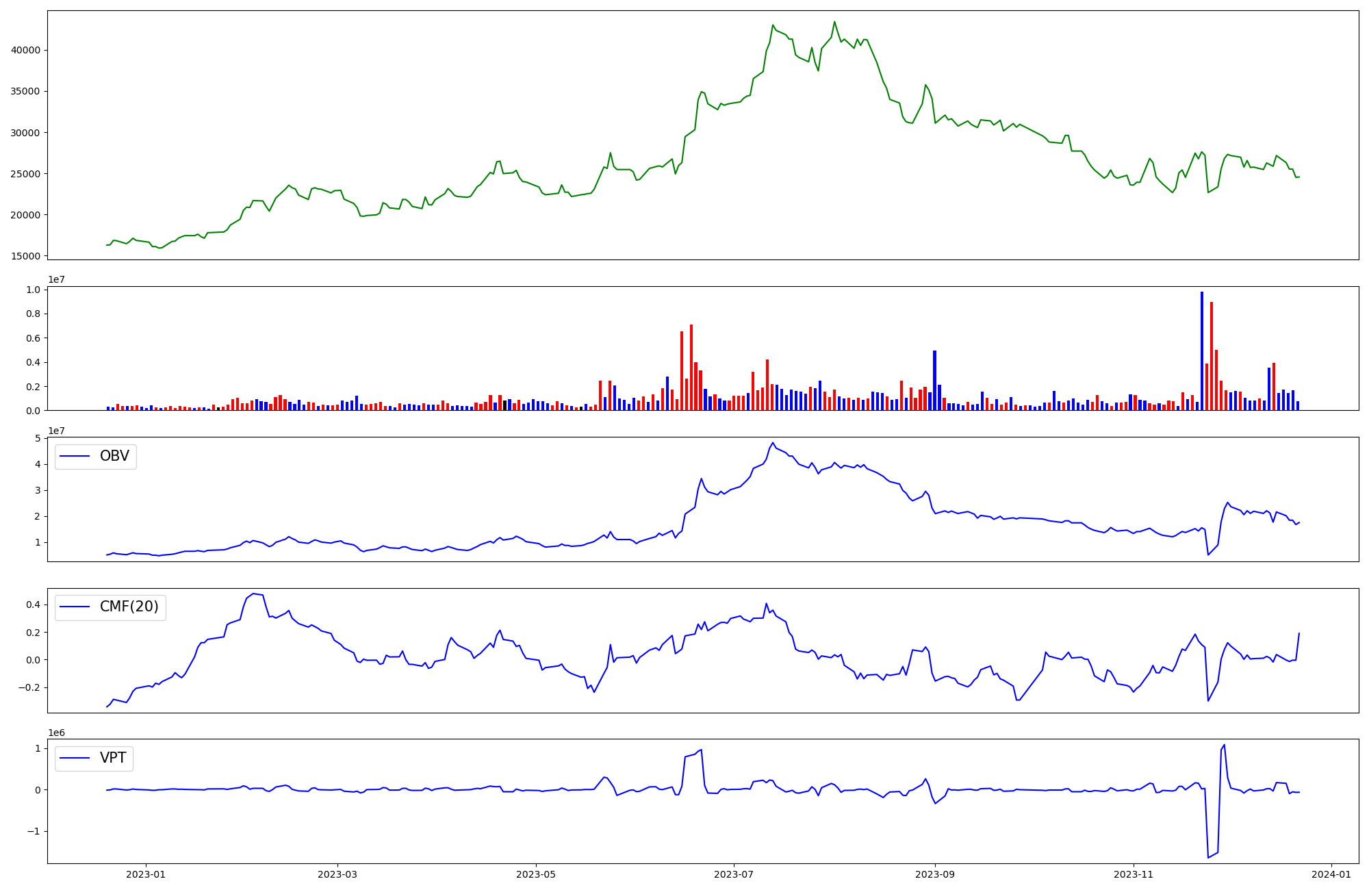
Task: Click the CMF(20) legend entry
Action: pos(129,607)
